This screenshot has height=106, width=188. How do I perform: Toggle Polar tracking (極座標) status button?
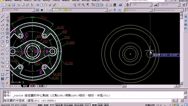pos(59,105)
